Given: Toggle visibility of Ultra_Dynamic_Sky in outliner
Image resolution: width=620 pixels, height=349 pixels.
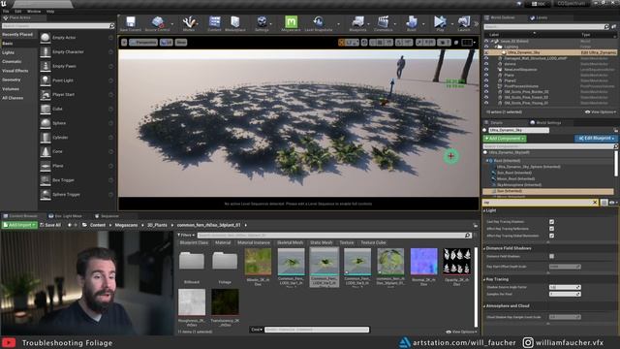Looking at the screenshot, I should click(x=486, y=52).
